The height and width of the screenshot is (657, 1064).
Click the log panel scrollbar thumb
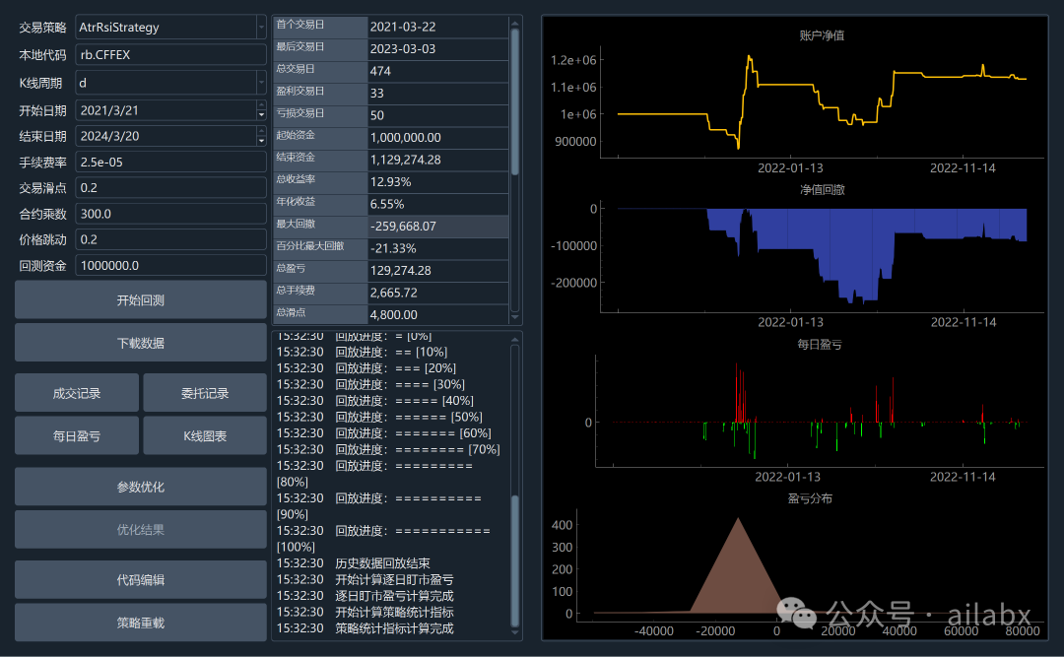tap(515, 560)
